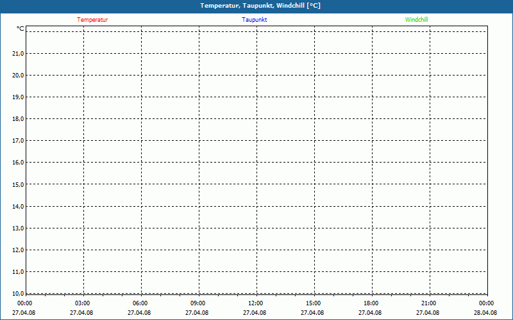Click the 10,0 y-axis value
The image size is (513, 320).
click(18, 294)
